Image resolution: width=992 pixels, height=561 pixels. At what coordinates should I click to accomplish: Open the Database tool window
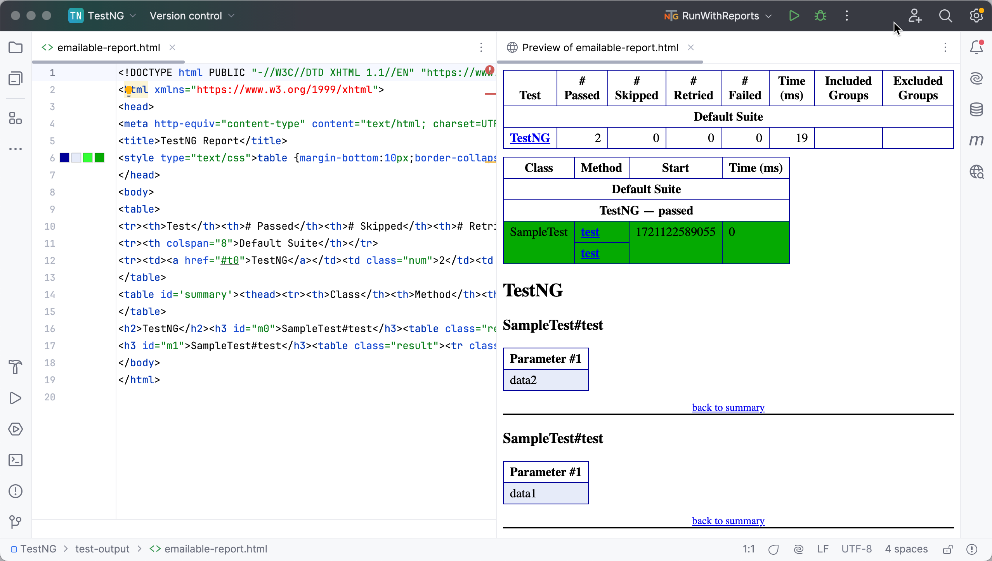pyautogui.click(x=976, y=109)
